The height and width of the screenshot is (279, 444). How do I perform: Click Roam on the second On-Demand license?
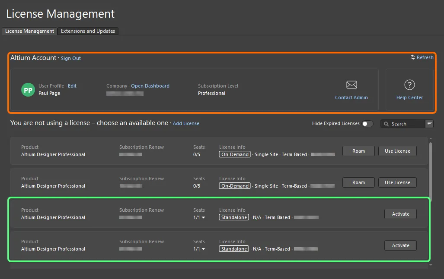pos(358,182)
